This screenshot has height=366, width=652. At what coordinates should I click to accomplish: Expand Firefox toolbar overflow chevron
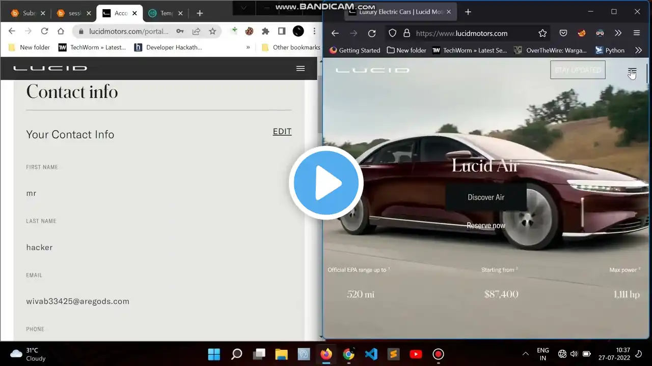point(618,34)
